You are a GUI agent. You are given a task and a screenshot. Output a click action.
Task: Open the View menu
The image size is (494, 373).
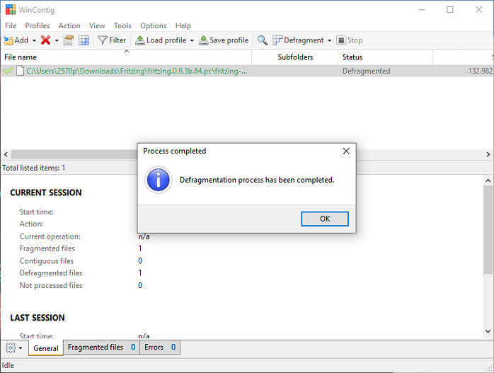coord(97,25)
